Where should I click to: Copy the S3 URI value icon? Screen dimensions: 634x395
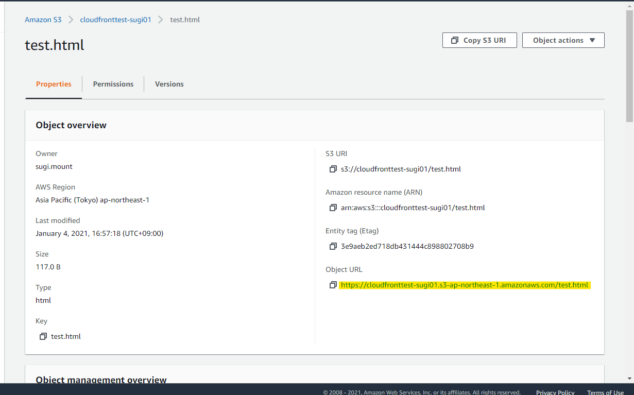pyautogui.click(x=333, y=169)
